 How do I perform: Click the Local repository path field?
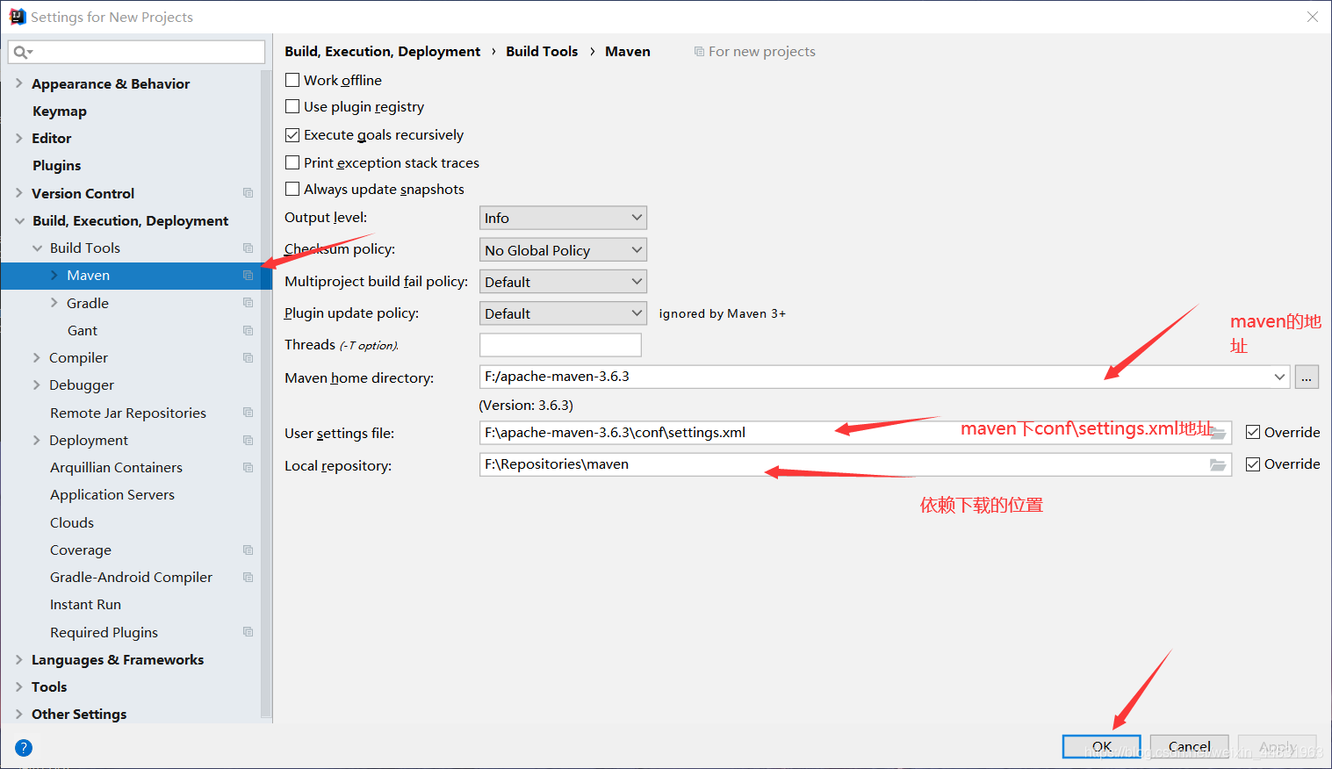coord(855,464)
